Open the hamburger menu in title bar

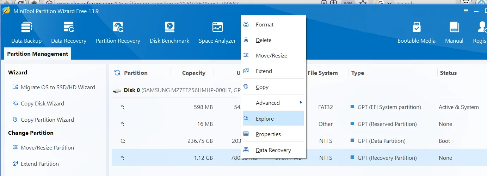(466, 11)
